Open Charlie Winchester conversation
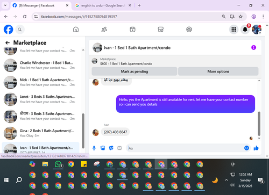Viewport: 269px width, 195px height. pos(41,65)
